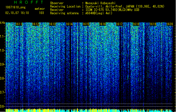Click the Receiving antenna label

[x=64, y=13]
